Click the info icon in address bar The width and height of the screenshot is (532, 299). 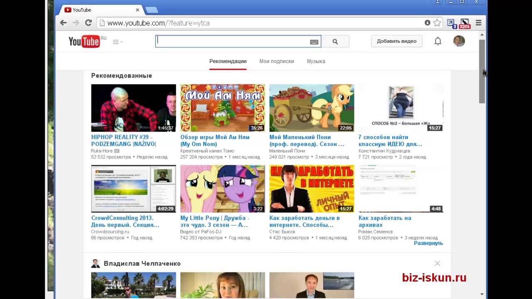coord(427,23)
